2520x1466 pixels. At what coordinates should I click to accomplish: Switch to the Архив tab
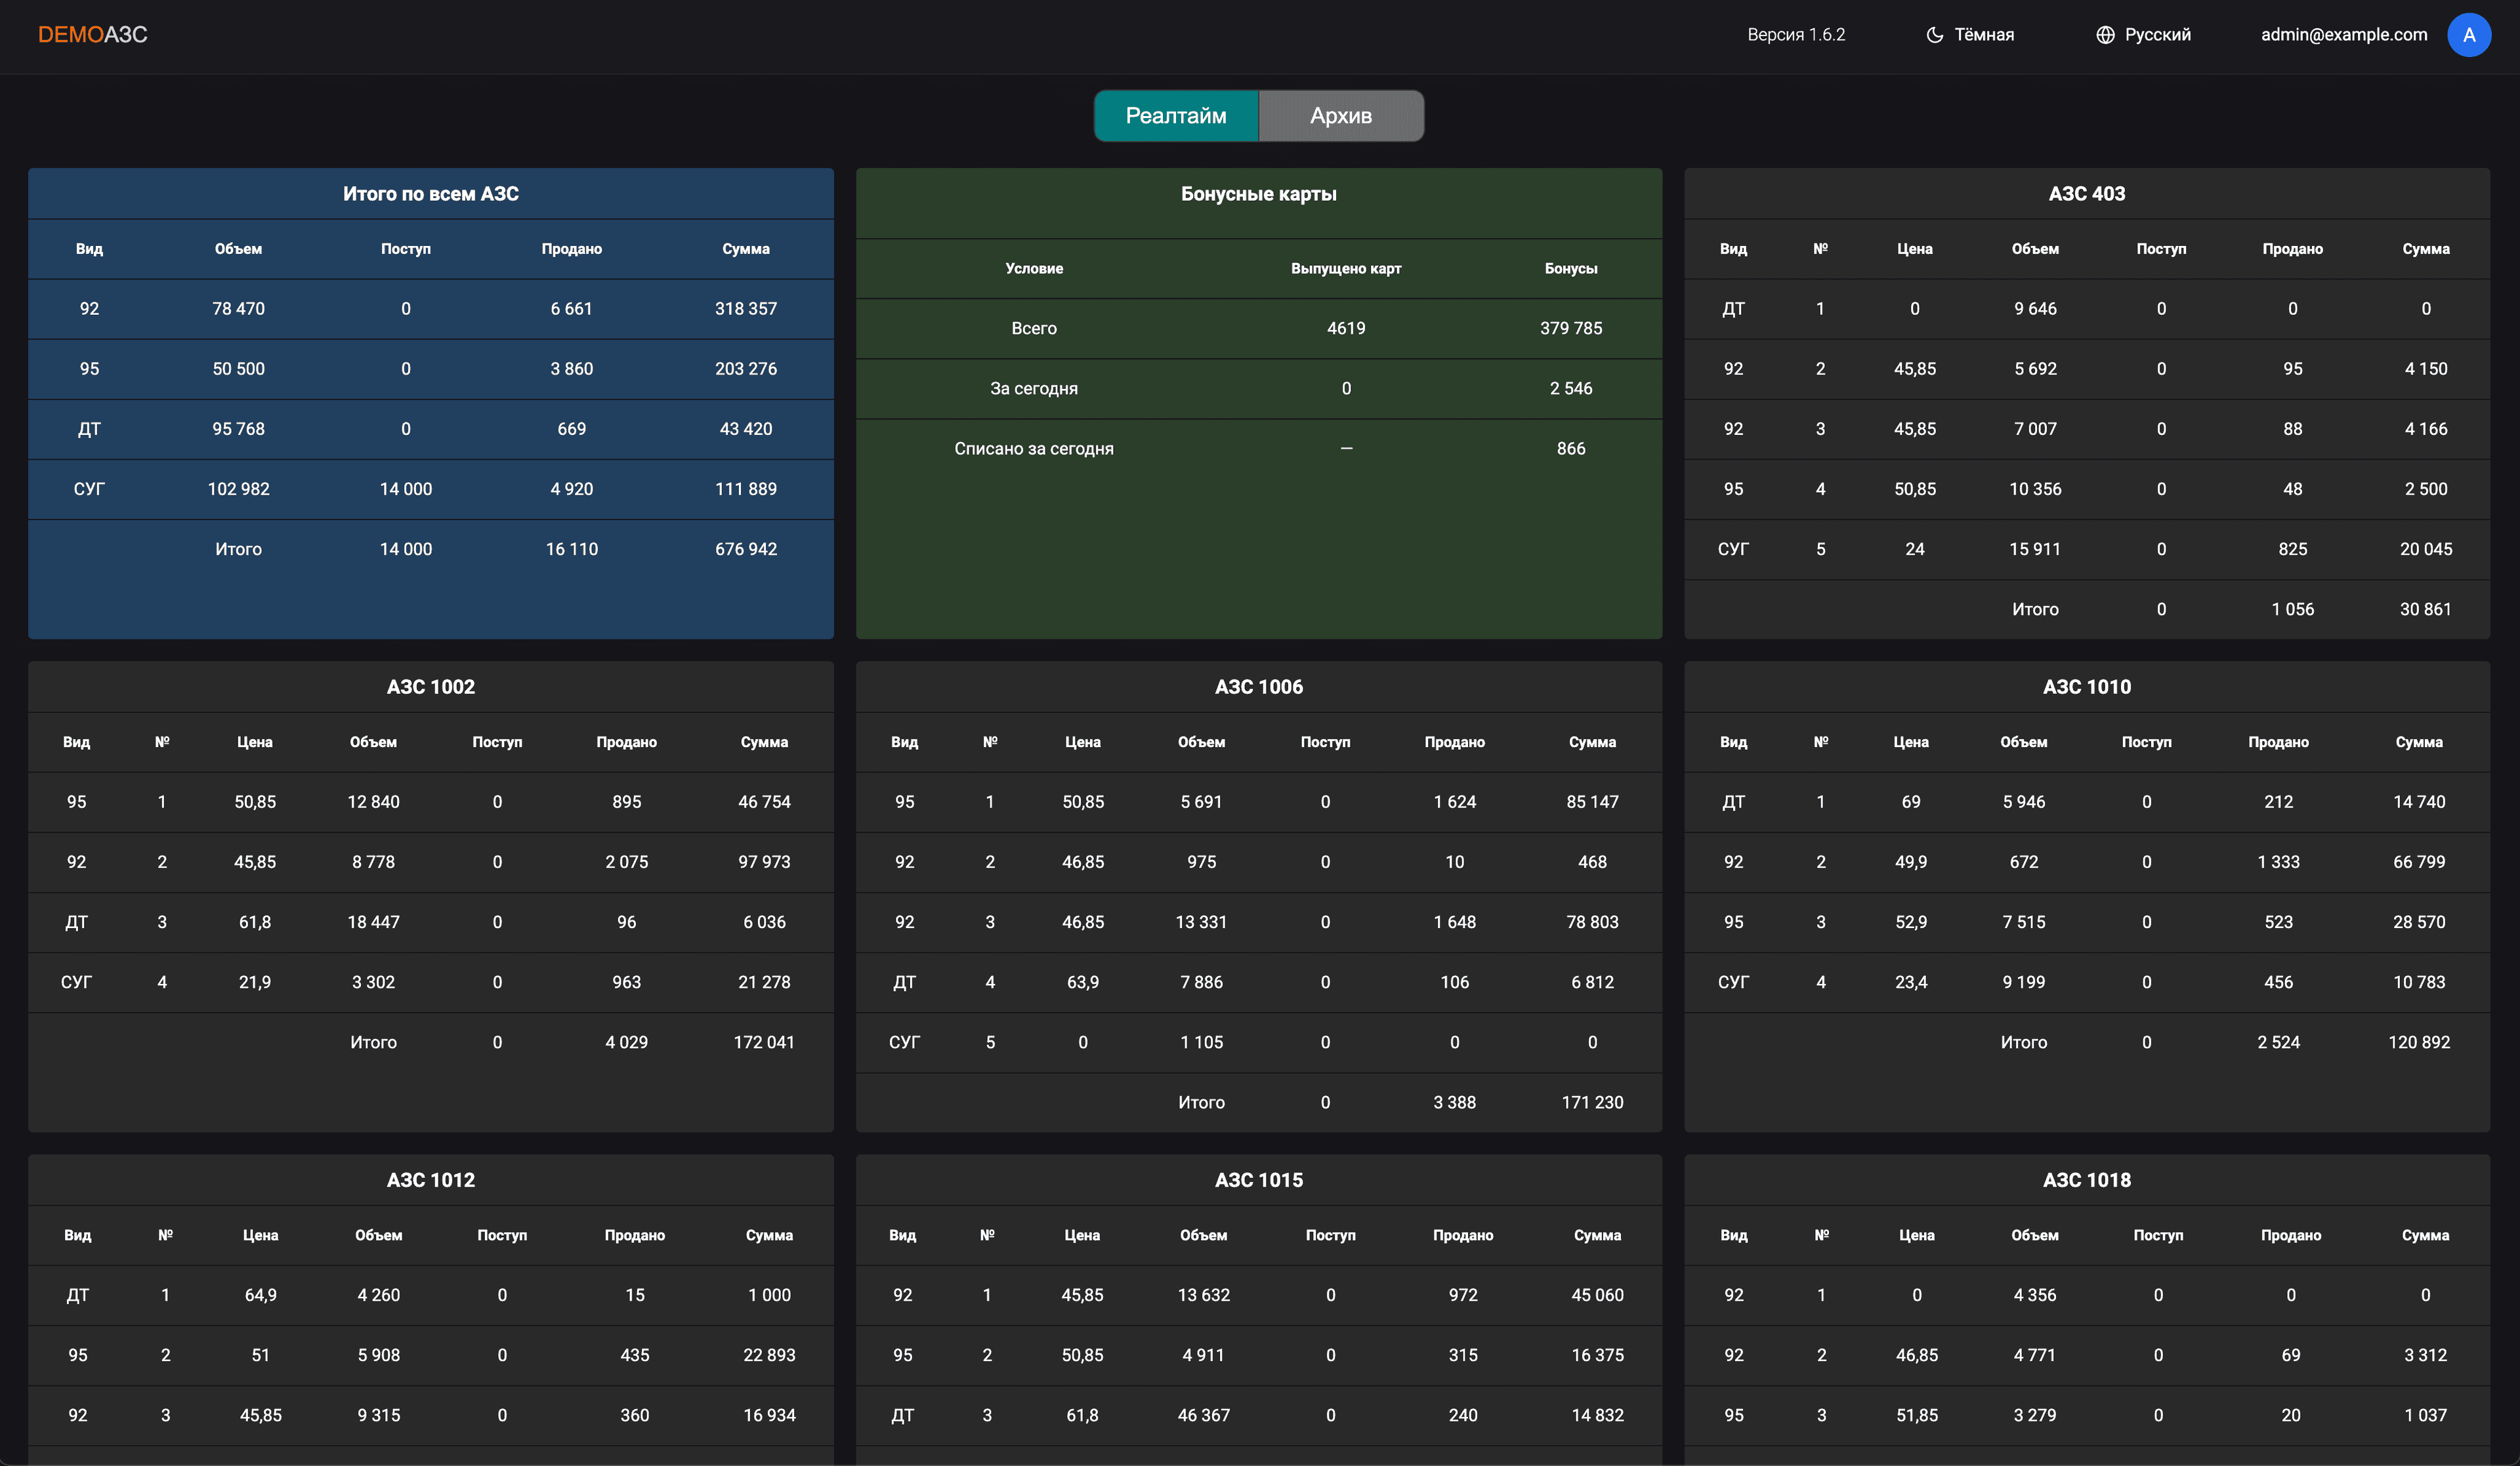point(1341,115)
